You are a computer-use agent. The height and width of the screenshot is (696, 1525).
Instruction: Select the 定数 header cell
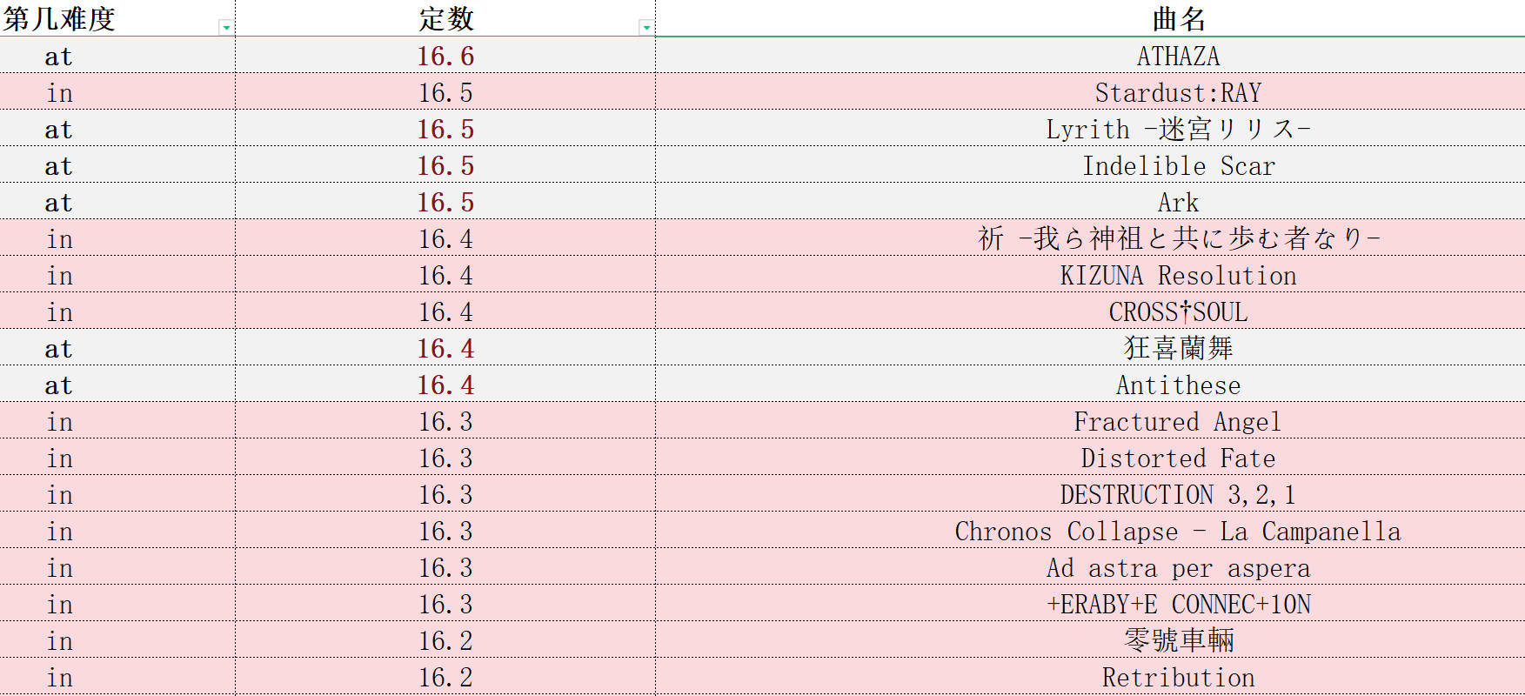(x=445, y=18)
